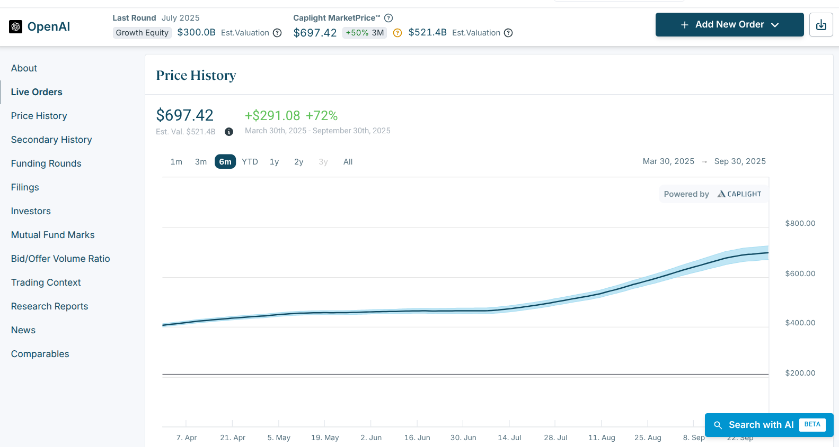Open Investors sidebar item
This screenshot has height=447, width=839.
pos(31,211)
